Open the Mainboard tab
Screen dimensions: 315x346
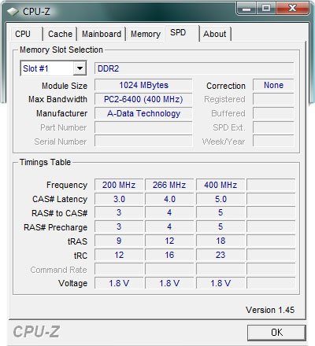(102, 34)
